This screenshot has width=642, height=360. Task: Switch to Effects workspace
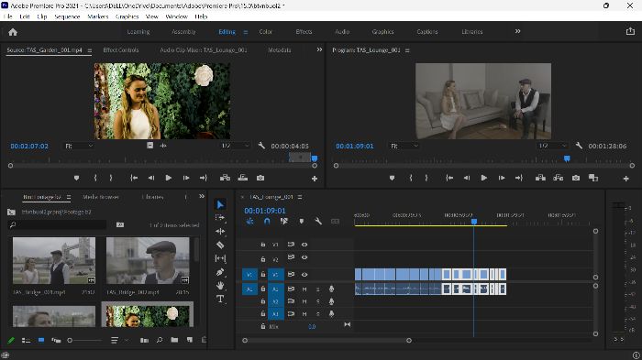pyautogui.click(x=304, y=31)
